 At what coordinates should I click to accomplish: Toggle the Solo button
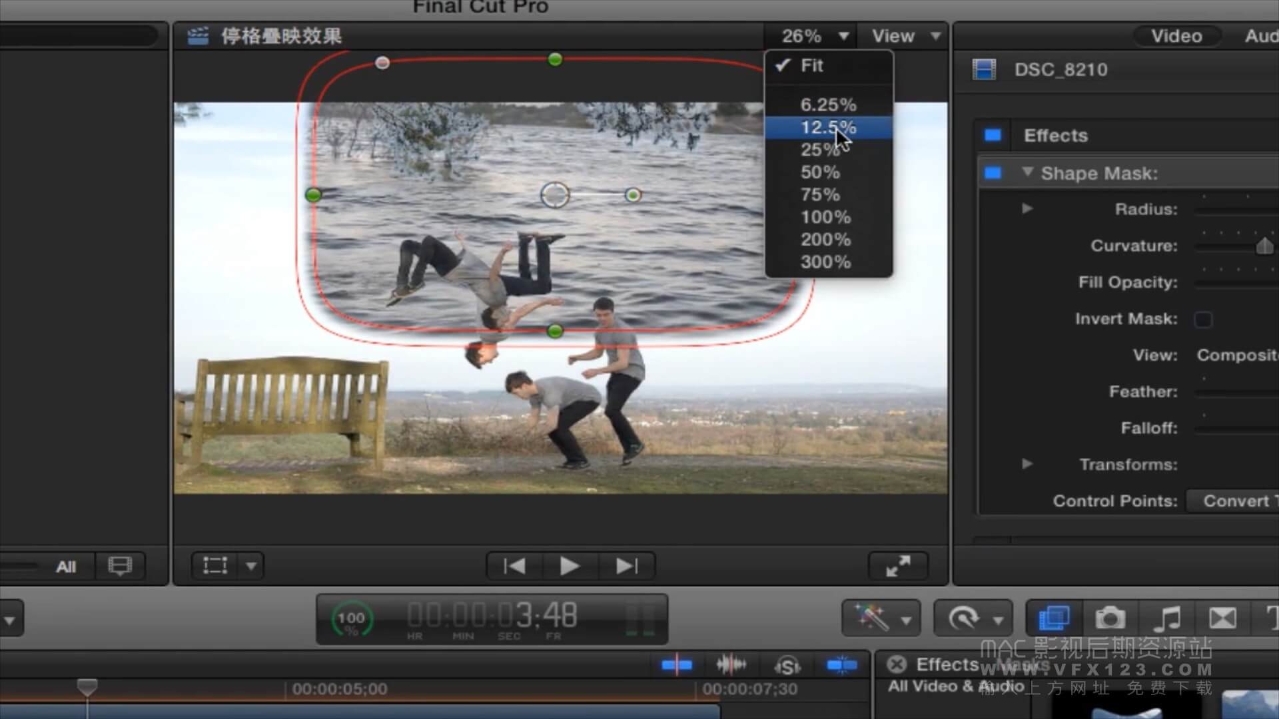click(787, 666)
